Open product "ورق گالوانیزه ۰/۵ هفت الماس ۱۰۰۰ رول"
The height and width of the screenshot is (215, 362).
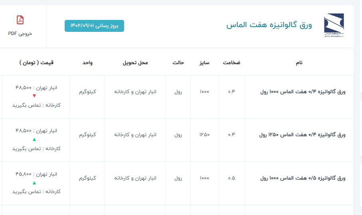point(302,178)
